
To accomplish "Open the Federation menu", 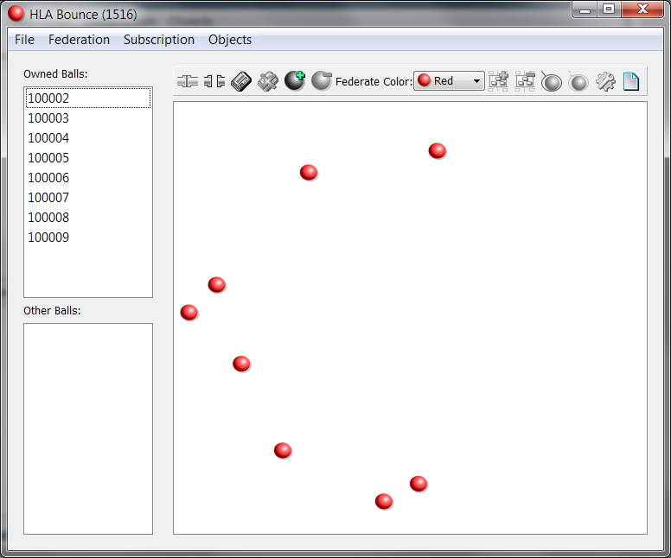I will [79, 40].
